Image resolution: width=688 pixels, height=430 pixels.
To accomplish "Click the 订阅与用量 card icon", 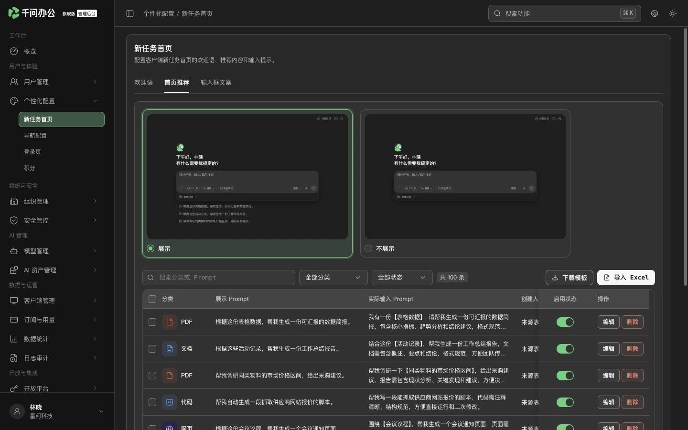I will point(14,320).
